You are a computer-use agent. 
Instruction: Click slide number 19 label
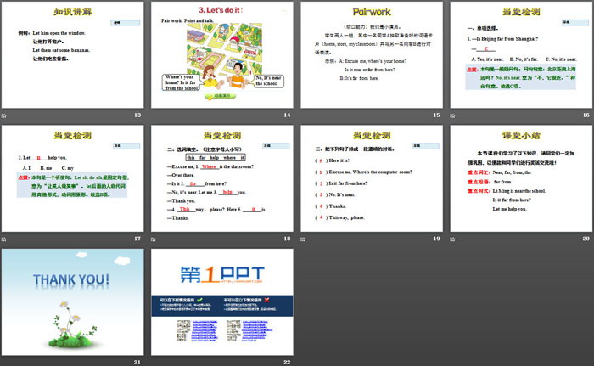[x=436, y=239]
